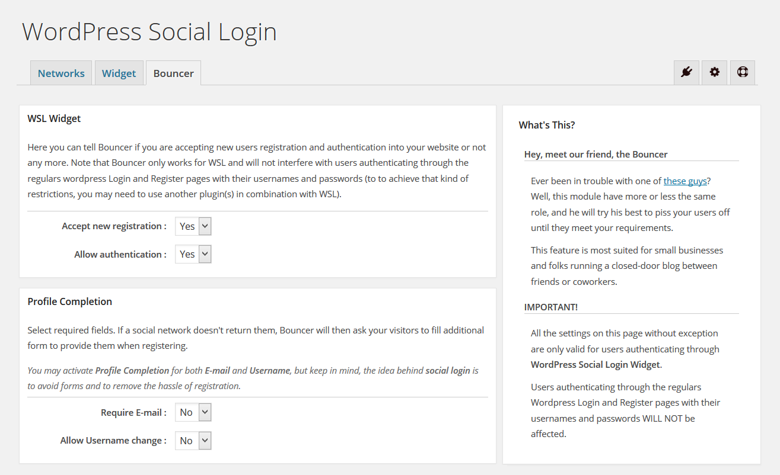Click the IMPORTANT! heading in sidebar
The width and height of the screenshot is (780, 475).
[551, 307]
